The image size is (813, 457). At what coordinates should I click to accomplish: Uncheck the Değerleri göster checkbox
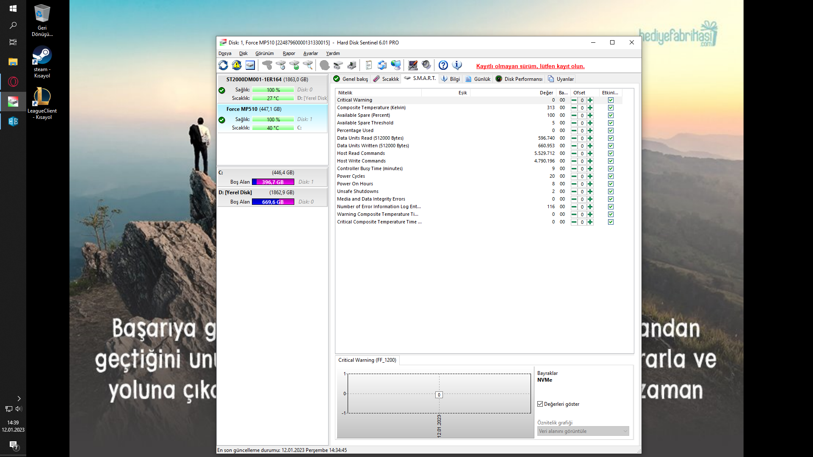tap(540, 404)
